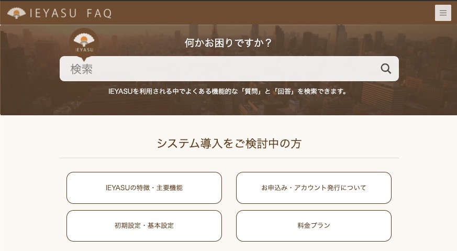
Task: Select 初期設定・基本設定 category
Action: pyautogui.click(x=144, y=226)
